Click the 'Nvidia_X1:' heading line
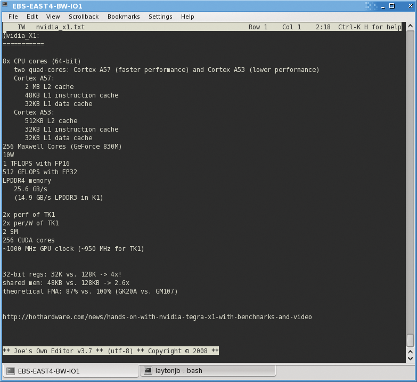Image resolution: width=417 pixels, height=382 pixels. pyautogui.click(x=21, y=35)
